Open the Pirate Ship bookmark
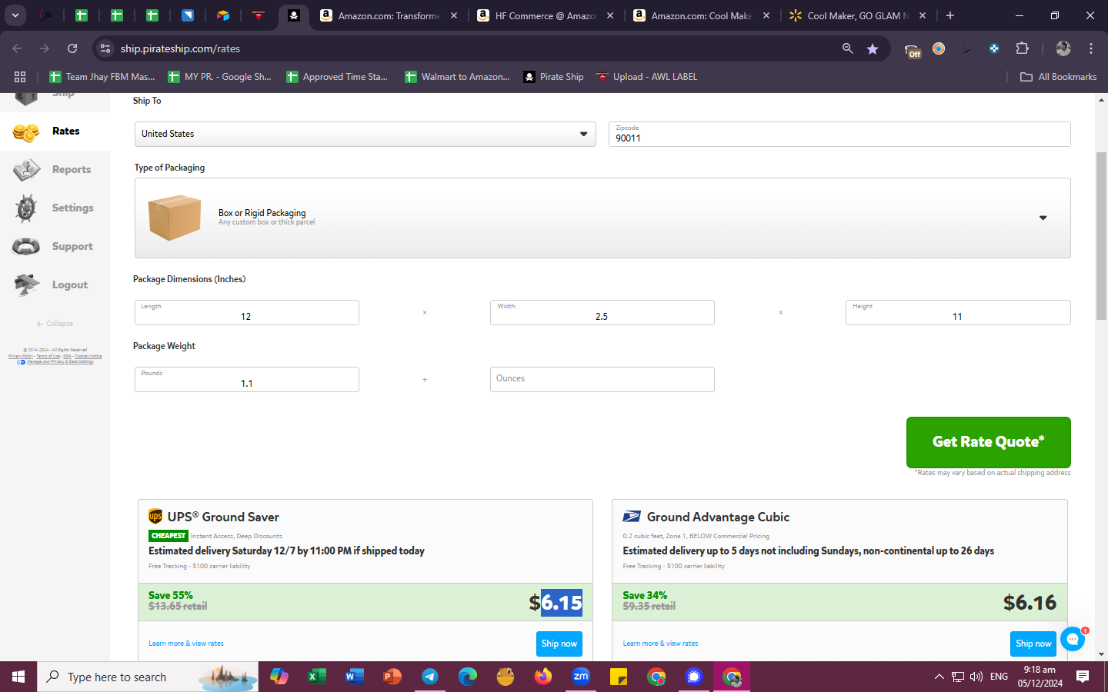 [553, 77]
